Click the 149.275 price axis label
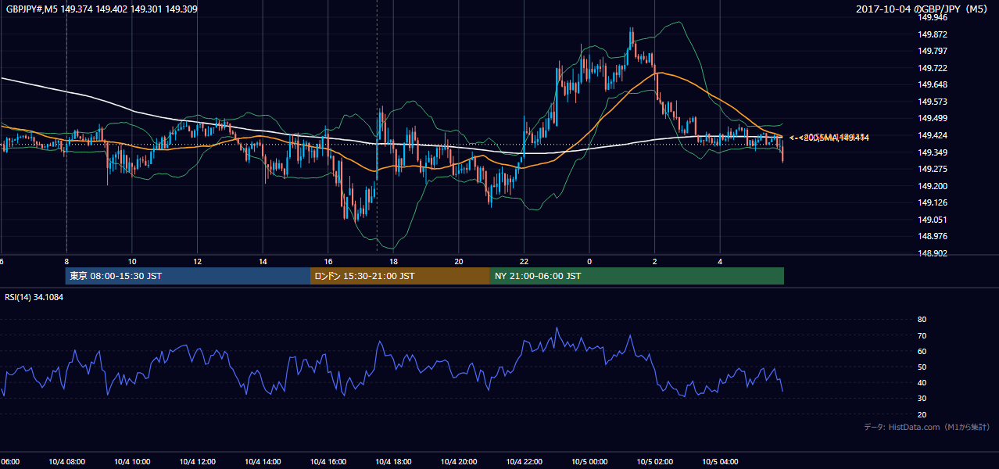The width and height of the screenshot is (999, 469). pos(933,169)
